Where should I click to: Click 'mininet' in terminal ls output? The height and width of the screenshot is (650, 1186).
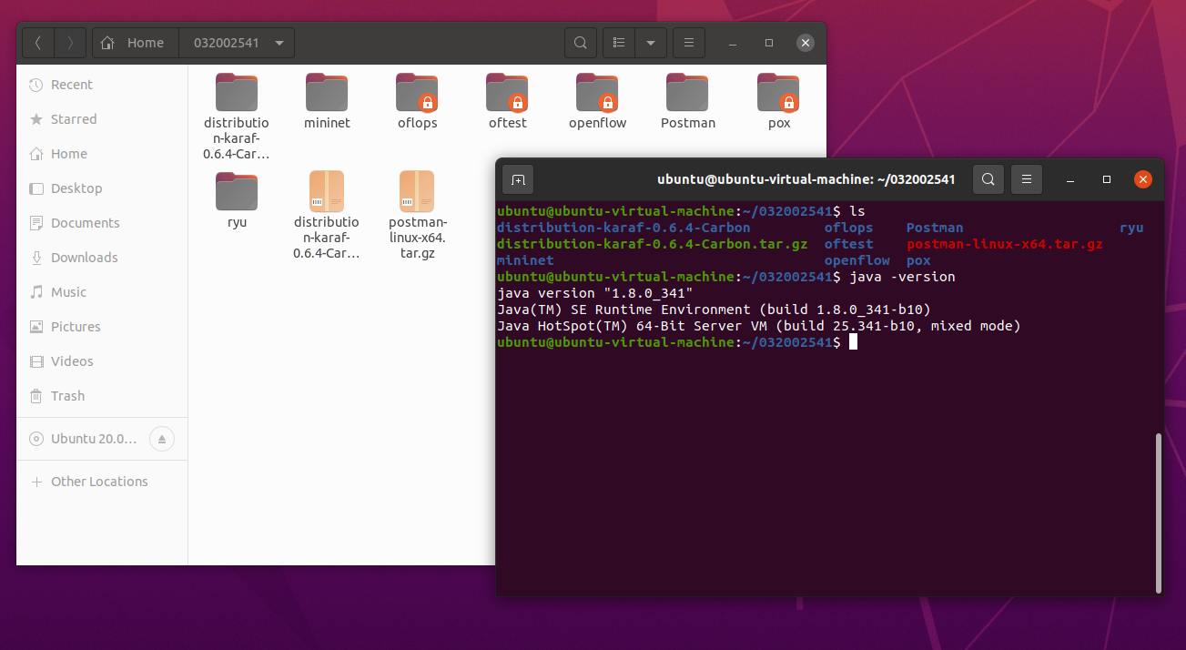click(525, 260)
